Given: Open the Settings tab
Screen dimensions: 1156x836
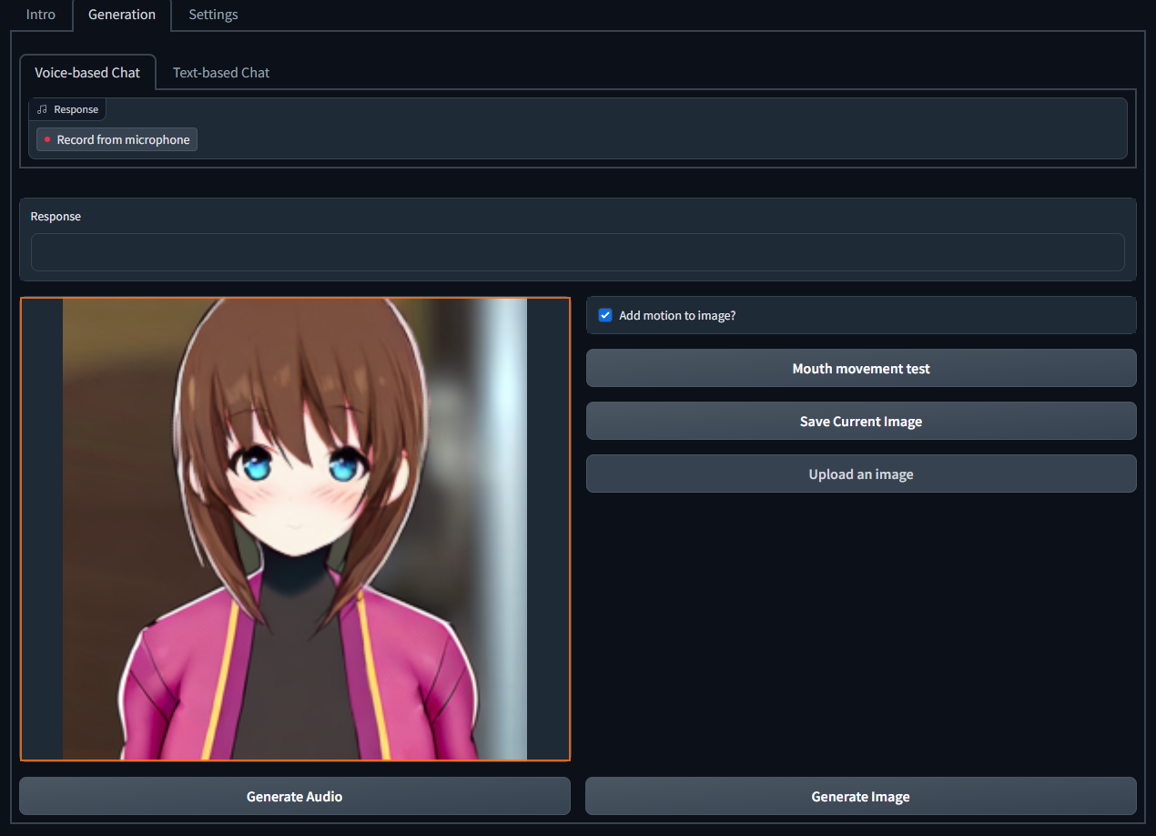Looking at the screenshot, I should (213, 15).
